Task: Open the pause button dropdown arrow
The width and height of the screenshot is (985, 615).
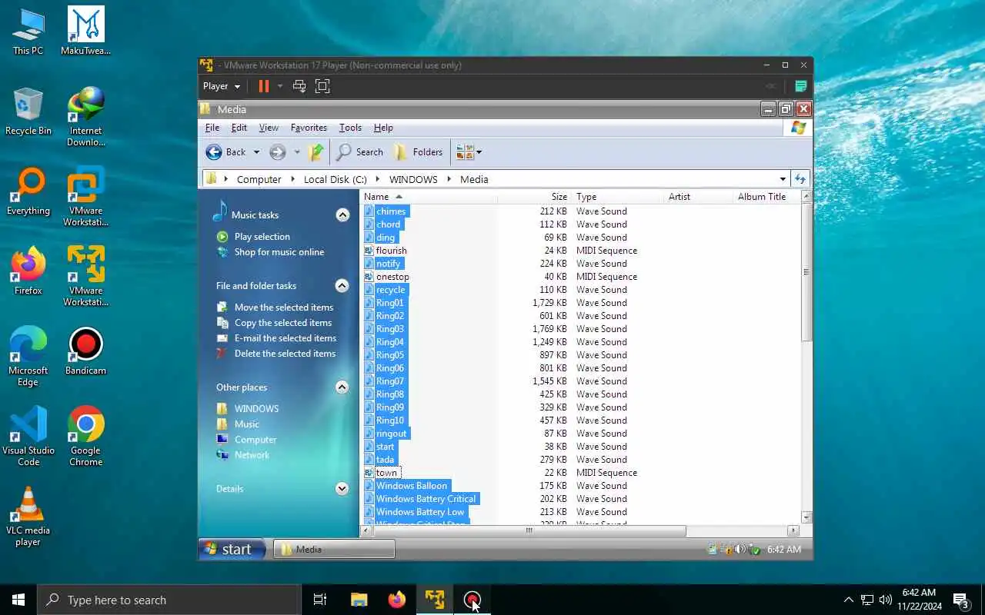Action: (x=280, y=86)
